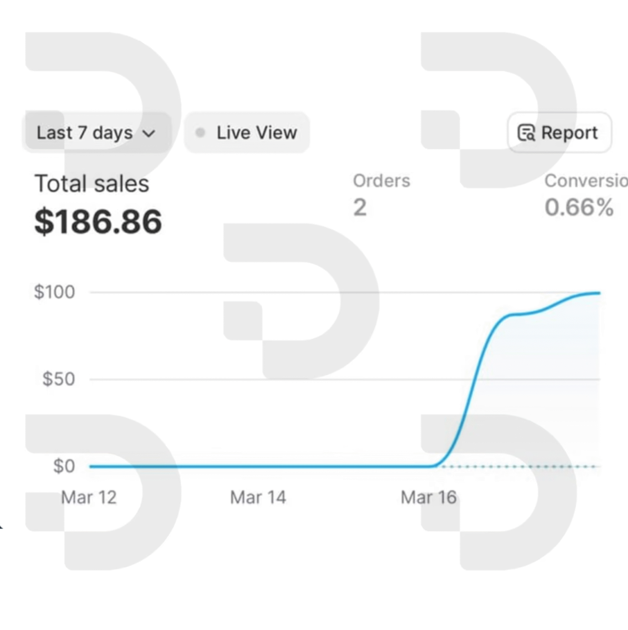Switch to the Conversion rate metric
628x630 pixels.
coord(586,181)
